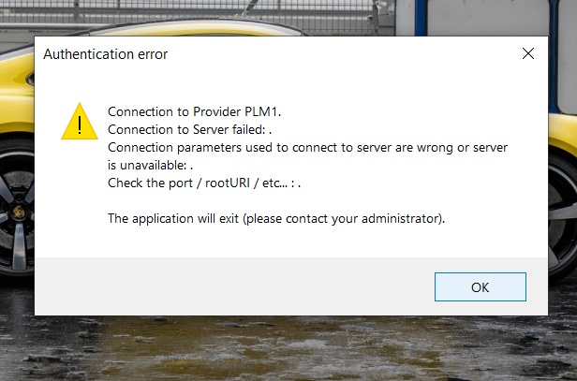Image resolution: width=577 pixels, height=381 pixels.
Task: Click the yellow warning triangle icon
Action: [80, 124]
